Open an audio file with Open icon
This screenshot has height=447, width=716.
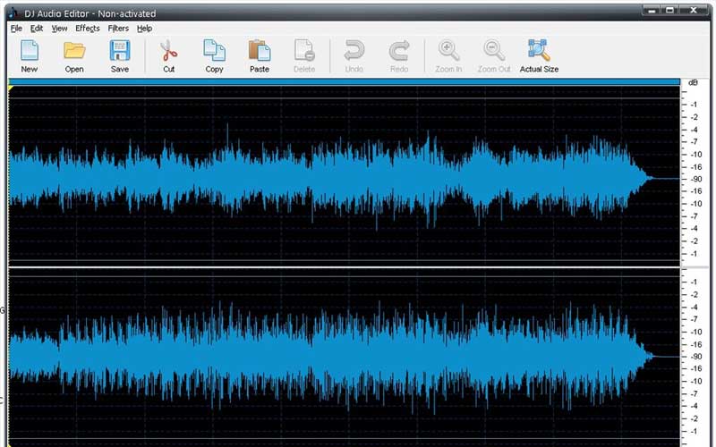click(x=74, y=51)
